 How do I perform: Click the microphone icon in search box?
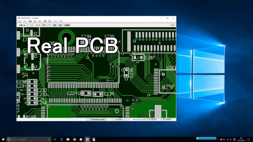(49, 139)
